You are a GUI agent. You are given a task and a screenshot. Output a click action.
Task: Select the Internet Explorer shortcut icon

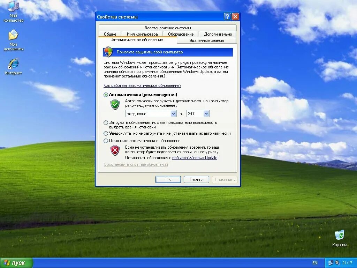click(x=14, y=67)
